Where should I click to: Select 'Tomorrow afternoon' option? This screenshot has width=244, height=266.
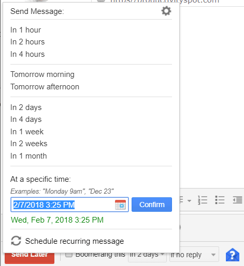coord(45,87)
